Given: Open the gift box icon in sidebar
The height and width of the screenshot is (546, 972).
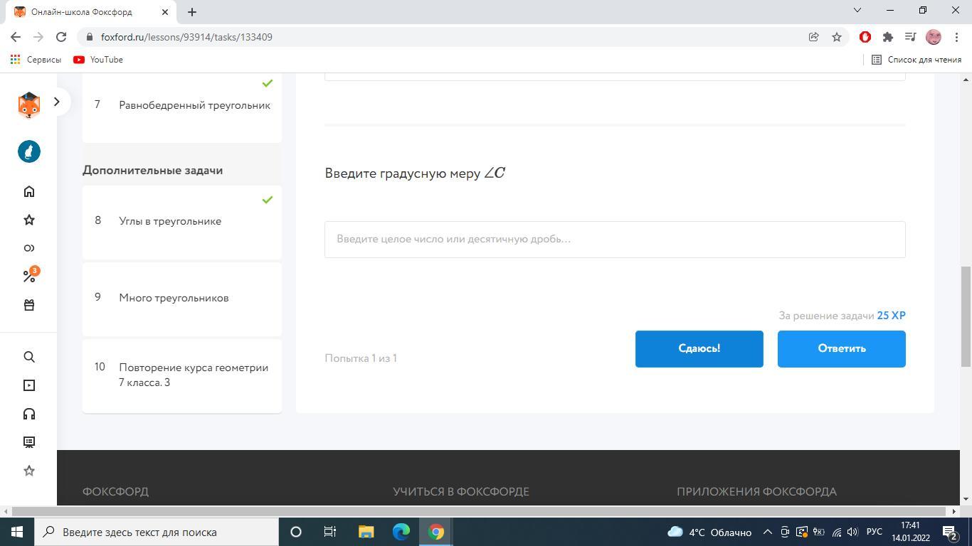Looking at the screenshot, I should [29, 305].
